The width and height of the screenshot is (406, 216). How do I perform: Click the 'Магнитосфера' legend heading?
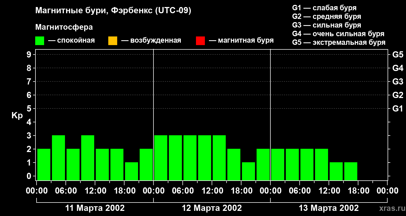[x=64, y=27]
